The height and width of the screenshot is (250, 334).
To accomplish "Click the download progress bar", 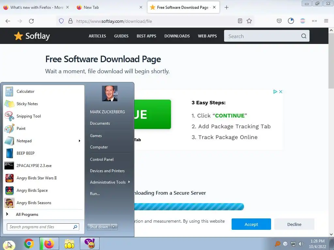I will click(x=189, y=207).
